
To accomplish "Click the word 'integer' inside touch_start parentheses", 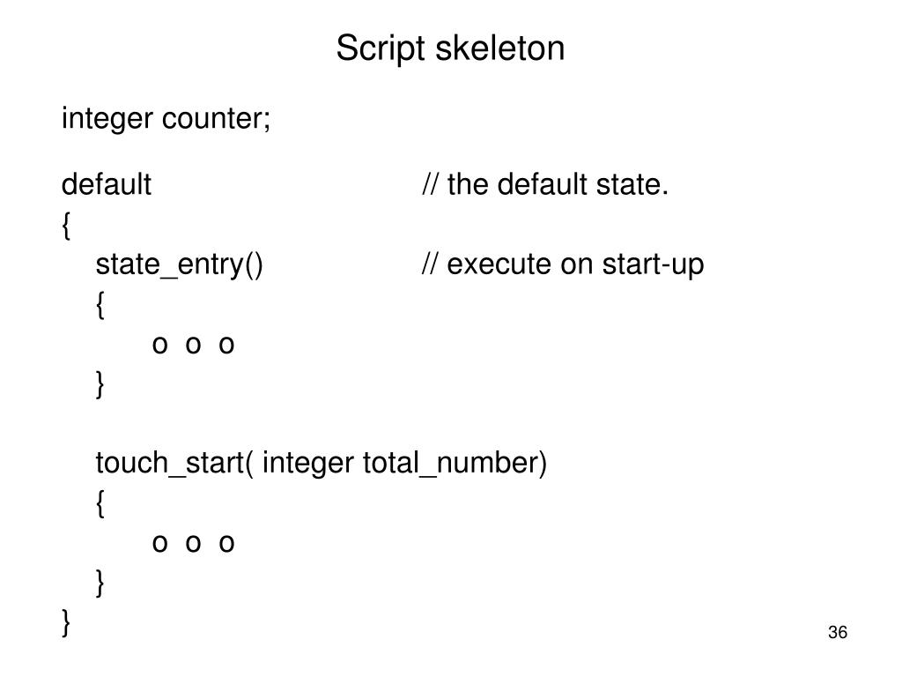I will [x=307, y=464].
